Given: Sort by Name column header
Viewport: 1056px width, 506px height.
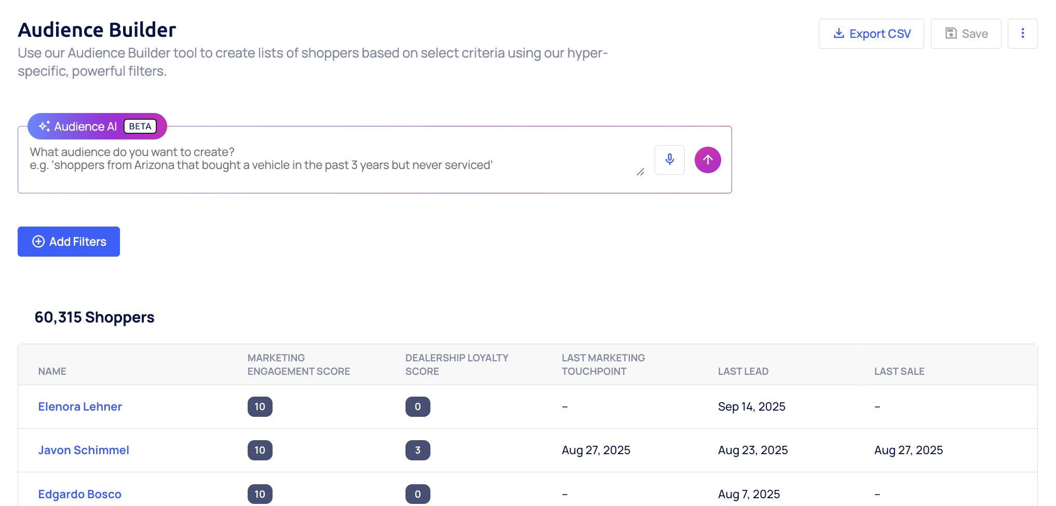Looking at the screenshot, I should click(x=52, y=372).
